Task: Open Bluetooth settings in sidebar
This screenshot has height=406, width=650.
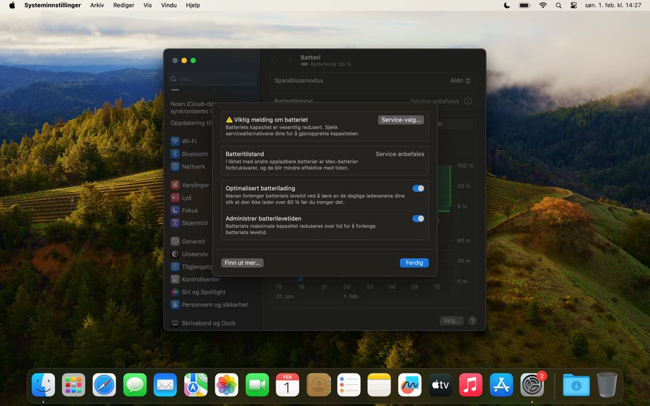Action: coord(194,154)
